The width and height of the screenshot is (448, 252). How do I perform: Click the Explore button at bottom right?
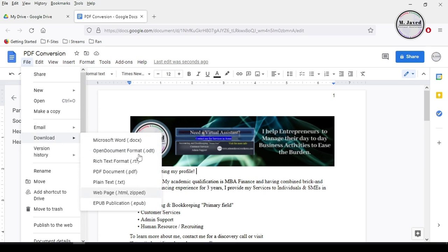tap(418, 233)
